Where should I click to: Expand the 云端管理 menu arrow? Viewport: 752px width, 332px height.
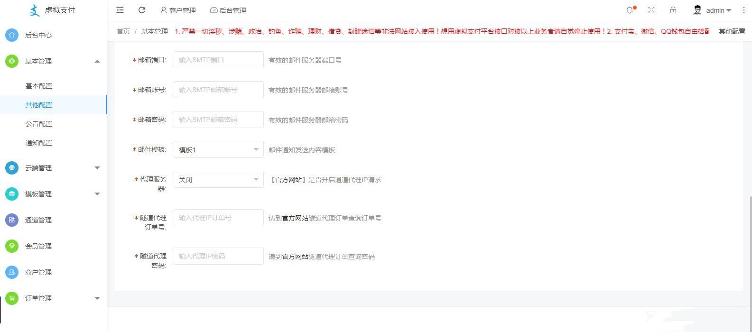click(97, 168)
